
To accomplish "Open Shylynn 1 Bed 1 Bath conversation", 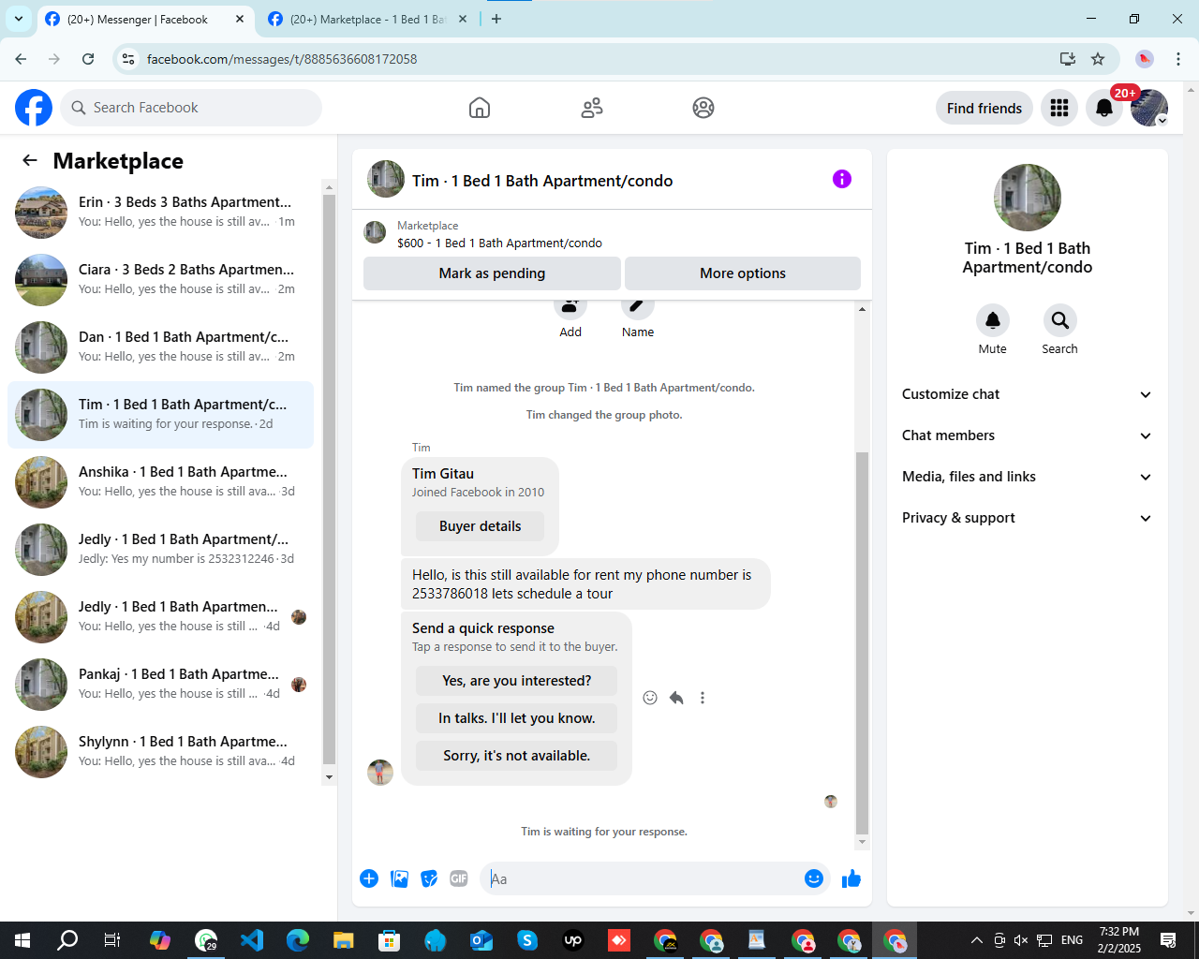I will 161,752.
